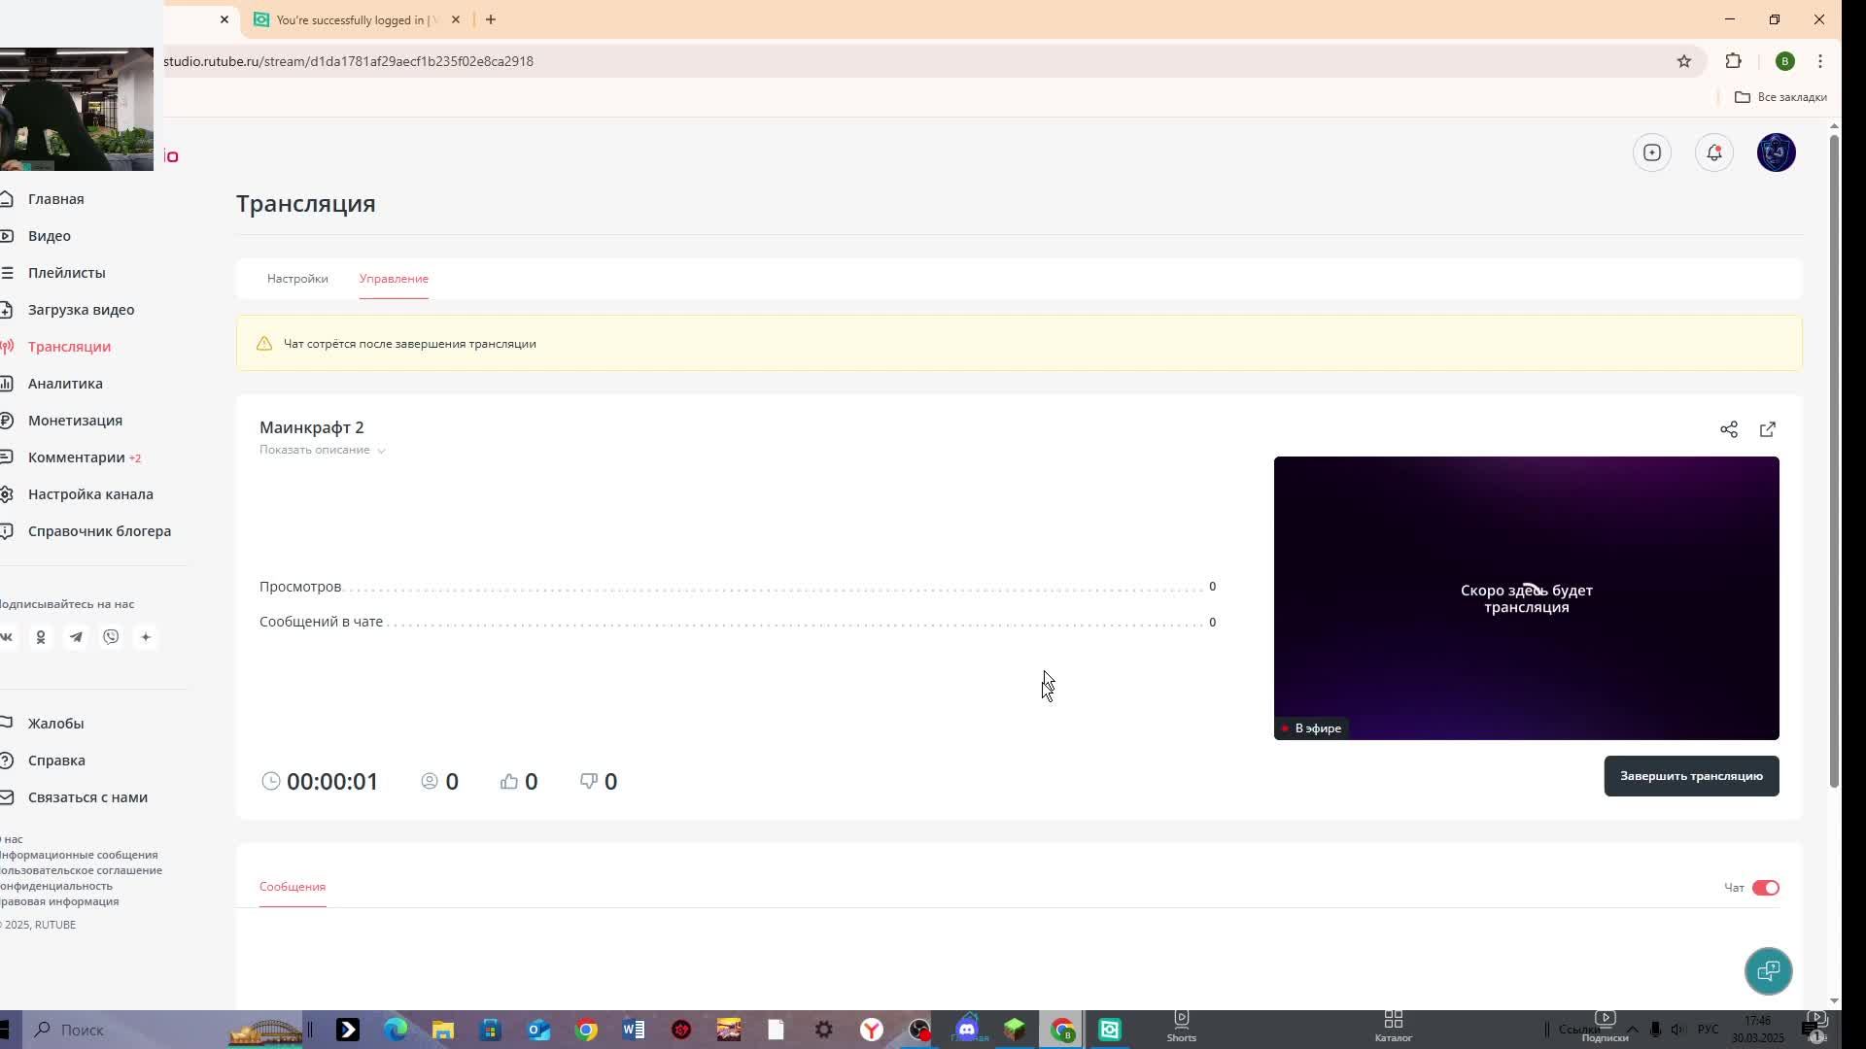
Task: Toggle the Чат switch off
Action: [x=1765, y=888]
